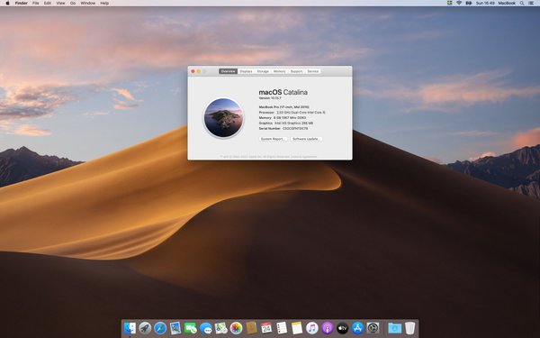Open App Store from the Dock
540x338 pixels.
[x=357, y=328]
